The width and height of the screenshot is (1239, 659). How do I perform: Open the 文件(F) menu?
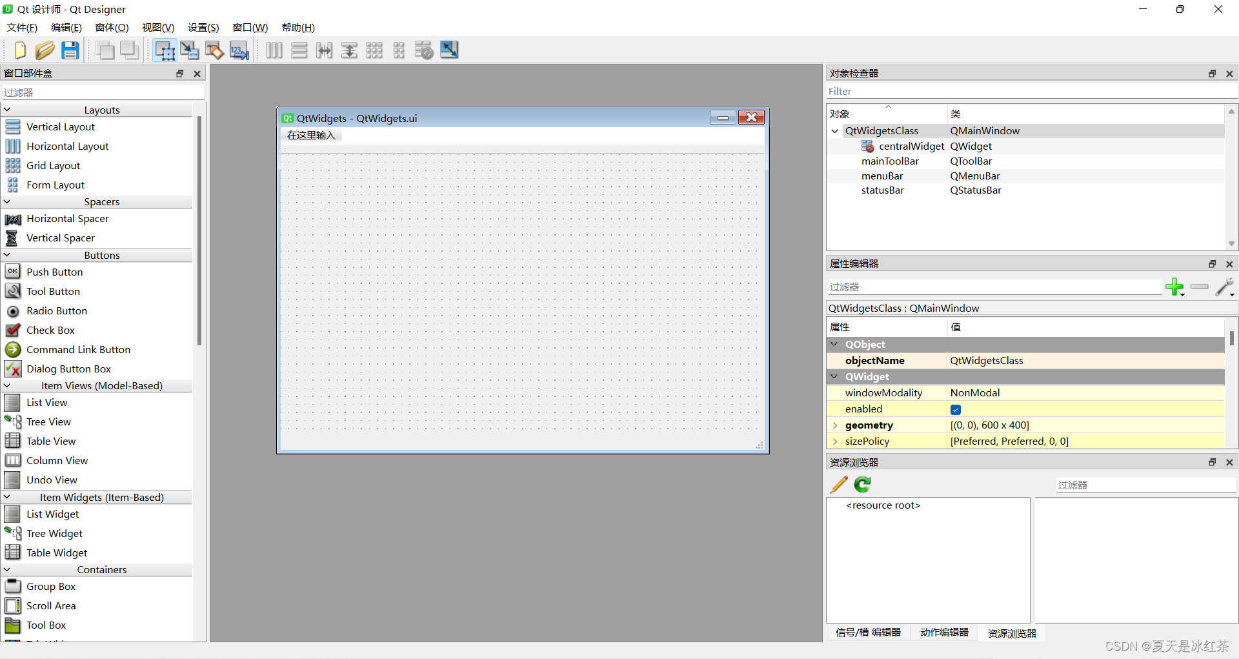point(22,27)
